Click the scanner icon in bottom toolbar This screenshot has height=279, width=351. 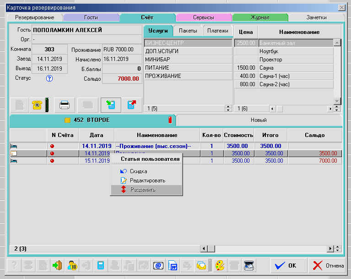[249, 265]
